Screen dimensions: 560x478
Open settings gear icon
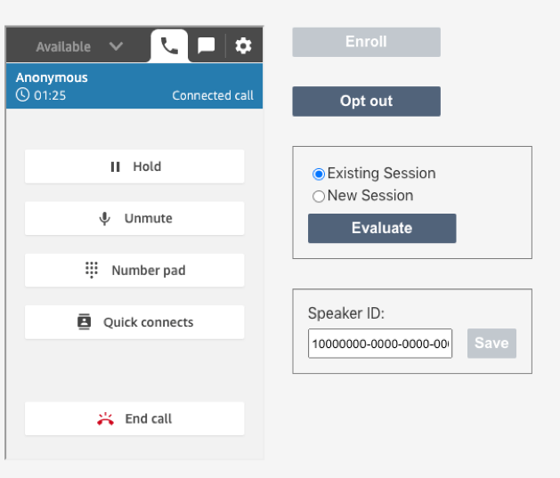(x=243, y=45)
